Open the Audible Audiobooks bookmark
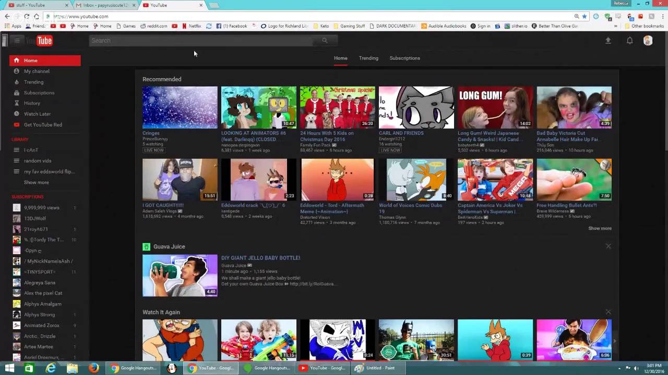The width and height of the screenshot is (668, 375). point(444,26)
